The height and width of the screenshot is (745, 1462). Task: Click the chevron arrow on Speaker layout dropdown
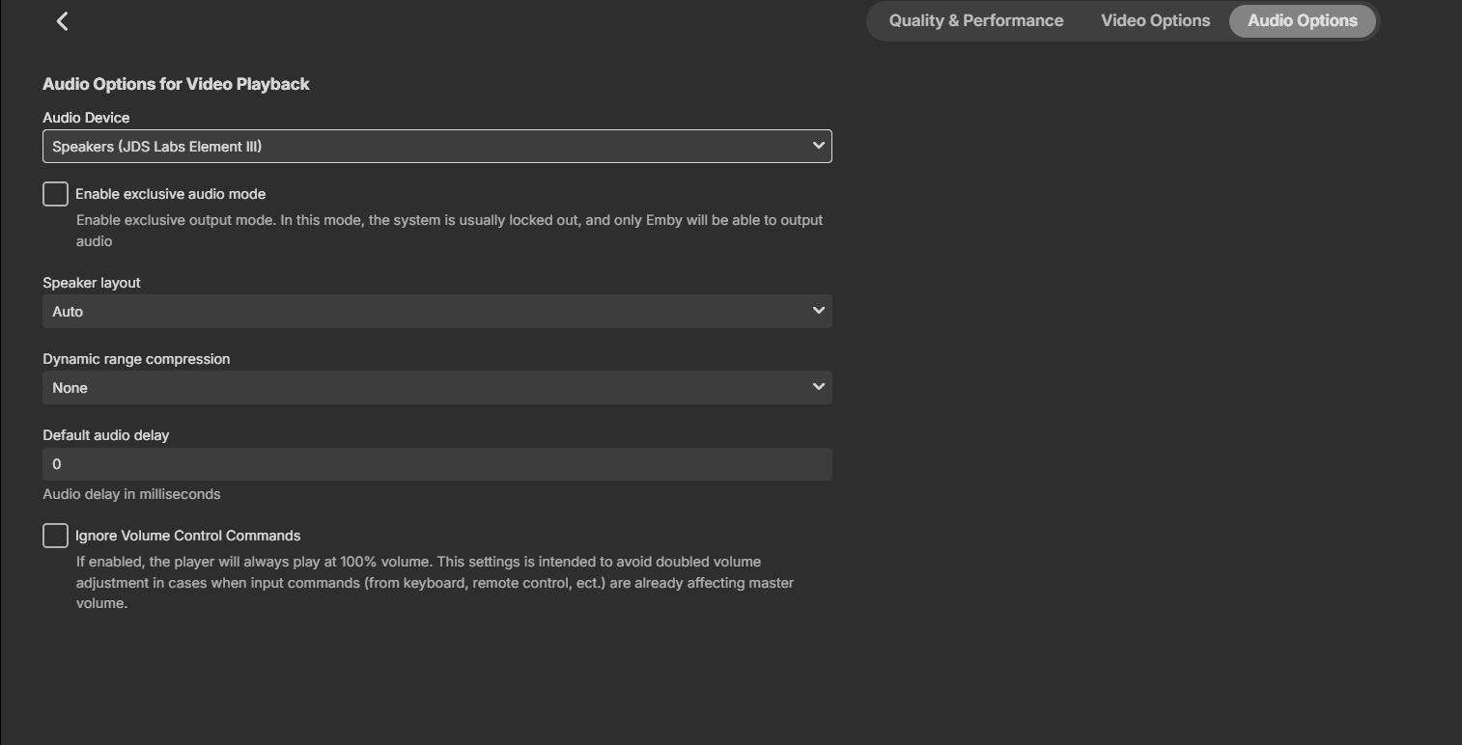click(818, 311)
